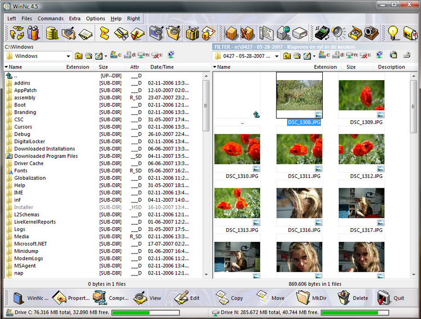The height and width of the screenshot is (319, 421).
Task: Click the lightbulb icon in the toolbar
Action: [394, 33]
